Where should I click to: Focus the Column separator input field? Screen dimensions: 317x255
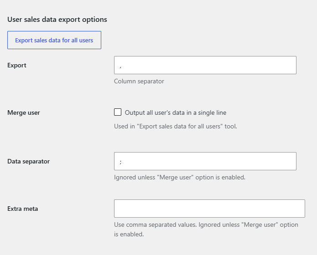pos(205,65)
